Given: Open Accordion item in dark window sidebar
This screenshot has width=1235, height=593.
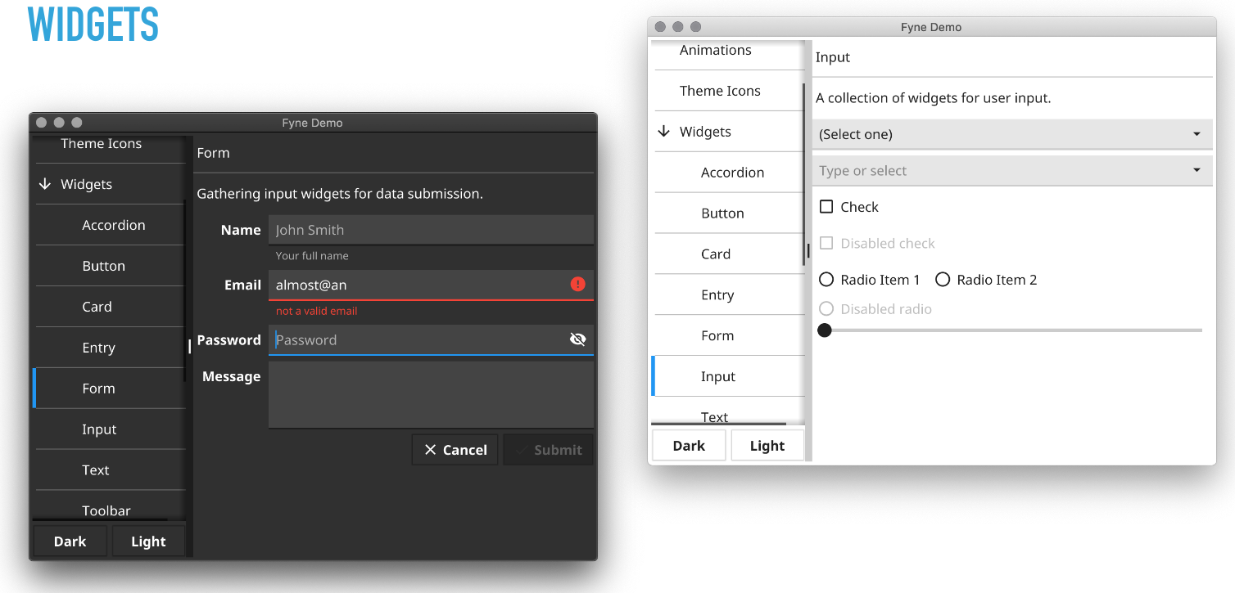Looking at the screenshot, I should [113, 225].
